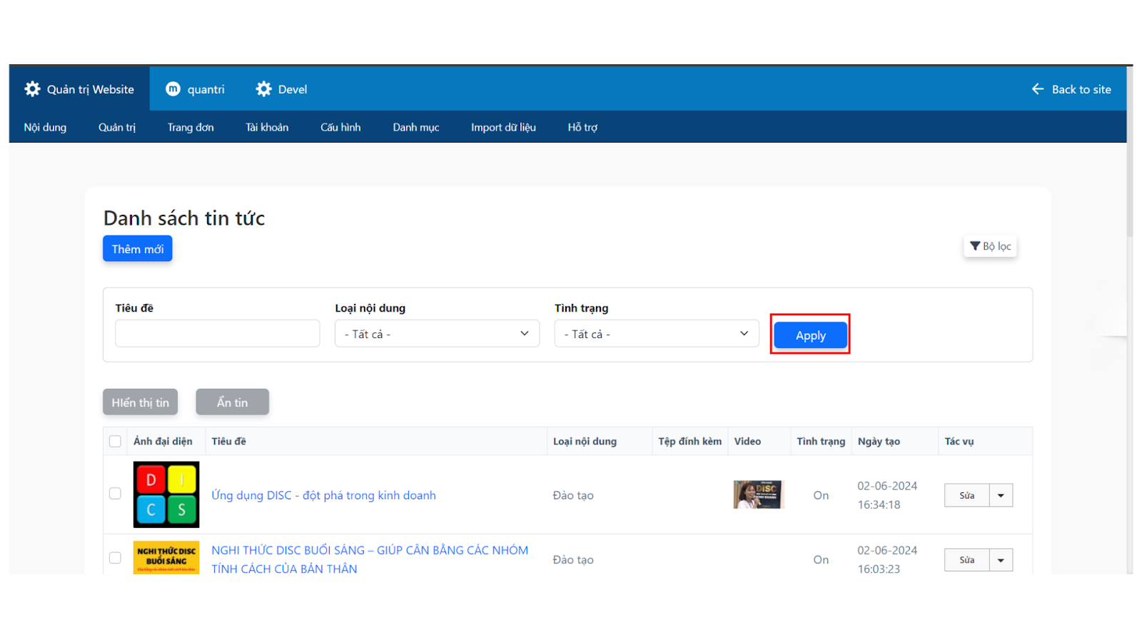Expand the Loại nội dung dropdown

coord(437,334)
